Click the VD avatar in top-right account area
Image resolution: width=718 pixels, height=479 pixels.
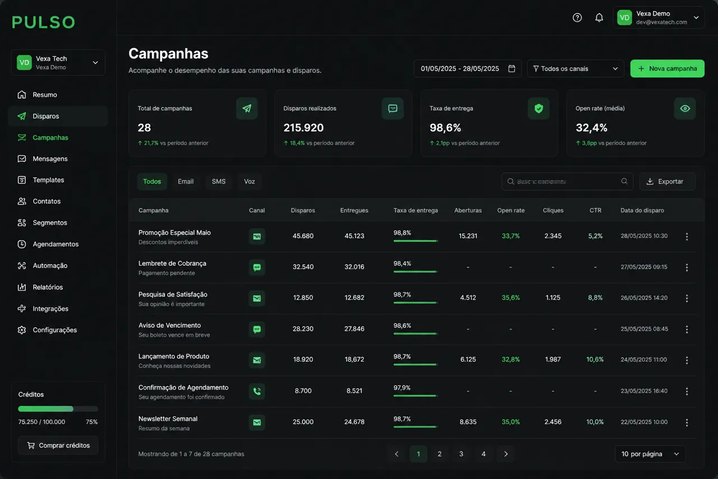coord(624,17)
